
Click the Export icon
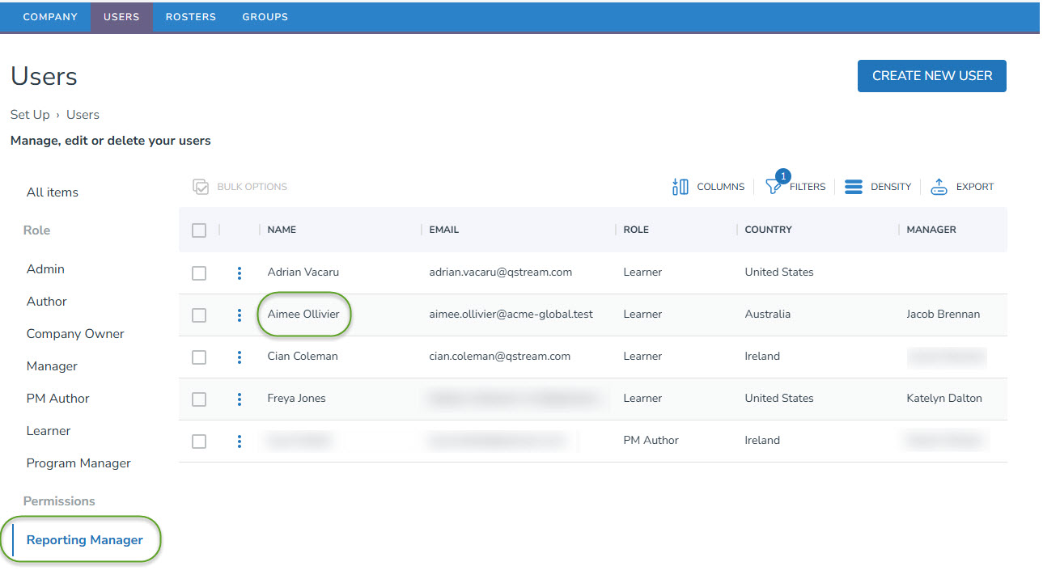coord(939,187)
